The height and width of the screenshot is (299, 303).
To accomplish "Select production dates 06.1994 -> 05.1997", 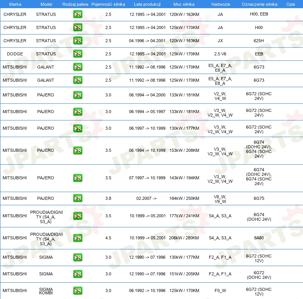I will (x=147, y=112).
